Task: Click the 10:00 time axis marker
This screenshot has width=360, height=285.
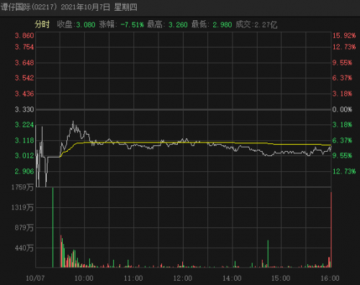Action: pyautogui.click(x=84, y=279)
